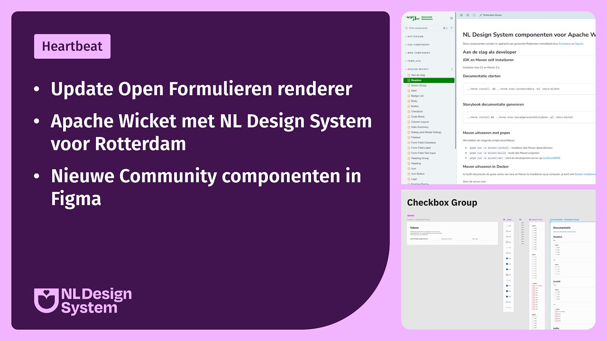The image size is (607, 341).
Task: Click the Gemeente Rotterdam logo in Storybook
Action: tap(419, 18)
